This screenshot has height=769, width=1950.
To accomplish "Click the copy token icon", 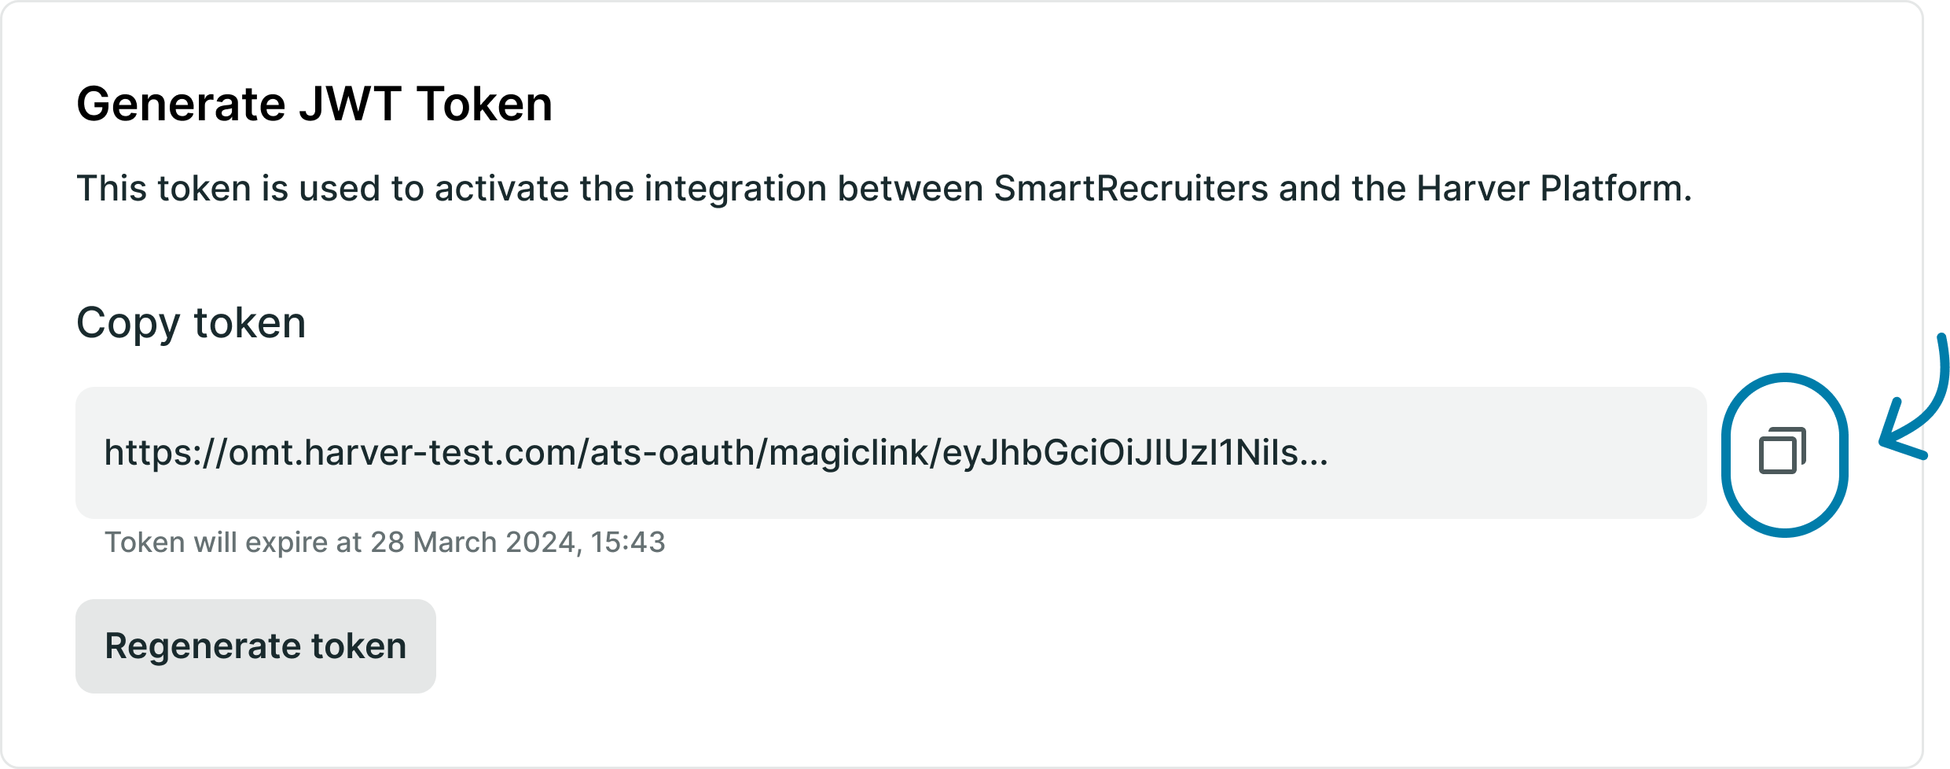I will tap(1783, 451).
